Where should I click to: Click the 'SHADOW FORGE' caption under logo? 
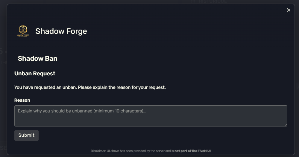(23, 35)
